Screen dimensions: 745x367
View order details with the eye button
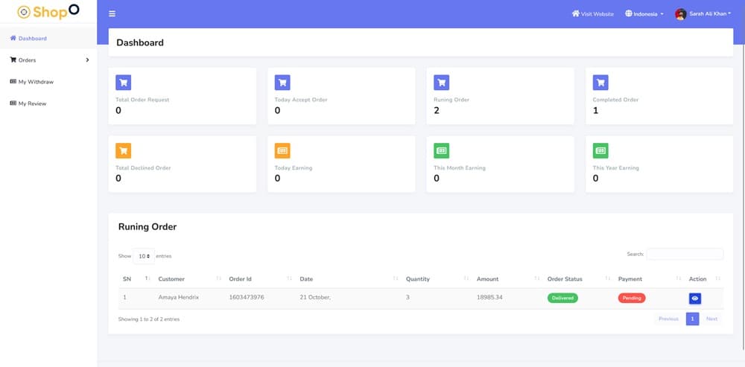click(x=694, y=298)
